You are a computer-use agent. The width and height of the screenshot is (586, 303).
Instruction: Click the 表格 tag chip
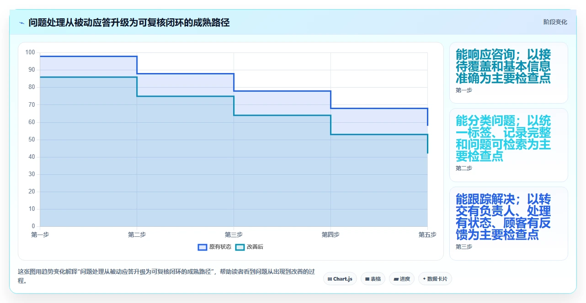click(373, 279)
